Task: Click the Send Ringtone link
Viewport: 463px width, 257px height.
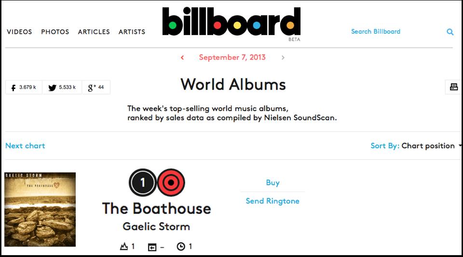Action: (x=272, y=201)
